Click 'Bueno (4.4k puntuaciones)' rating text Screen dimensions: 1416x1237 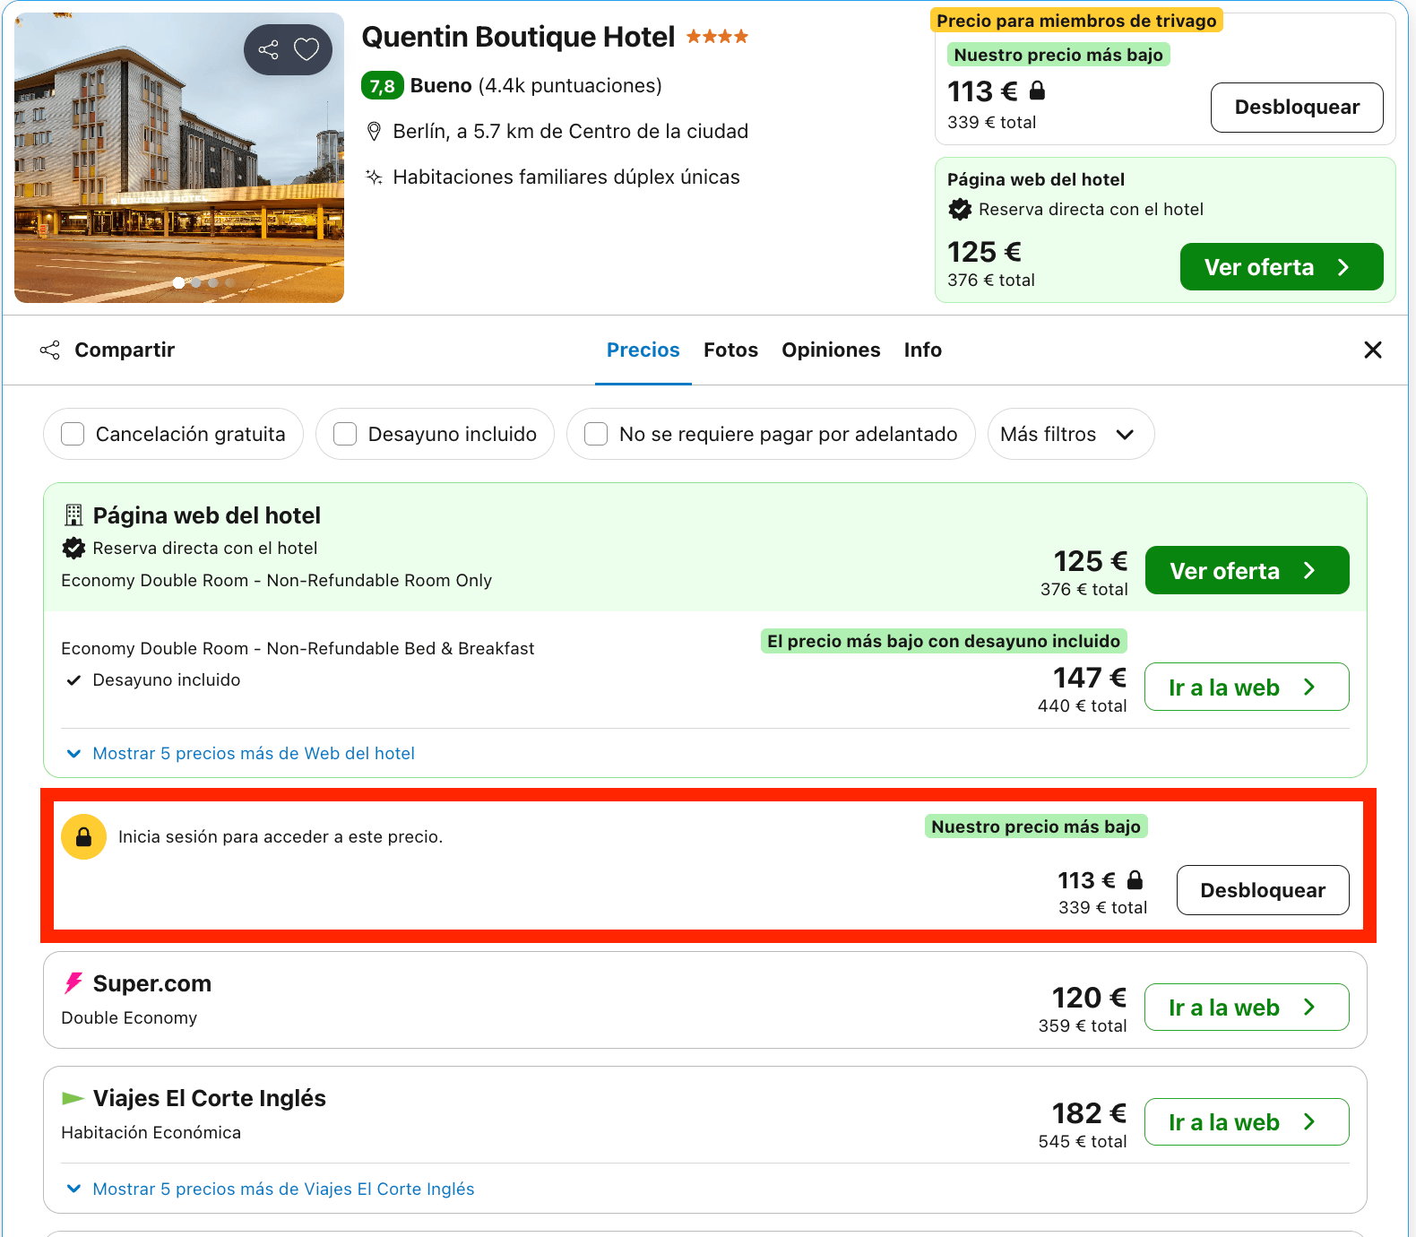[x=536, y=86]
